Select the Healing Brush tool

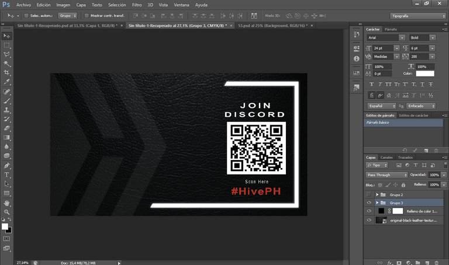coord(6,92)
